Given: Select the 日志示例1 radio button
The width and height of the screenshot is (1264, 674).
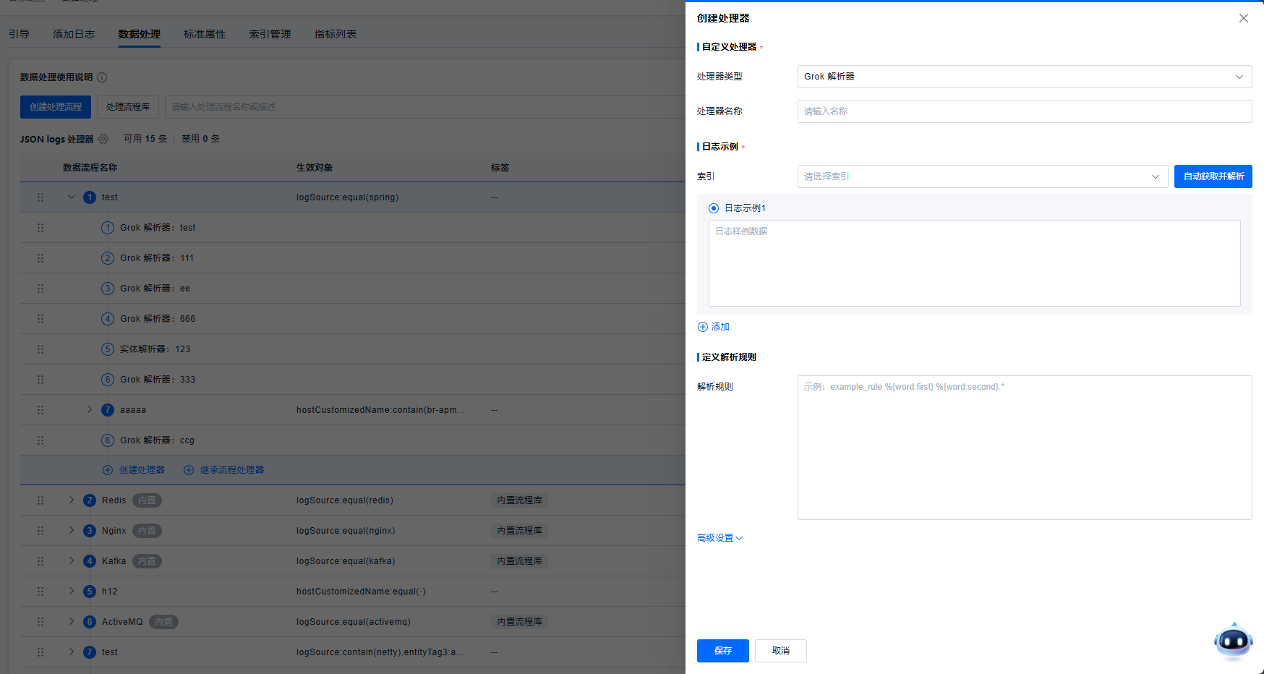Looking at the screenshot, I should 714,208.
